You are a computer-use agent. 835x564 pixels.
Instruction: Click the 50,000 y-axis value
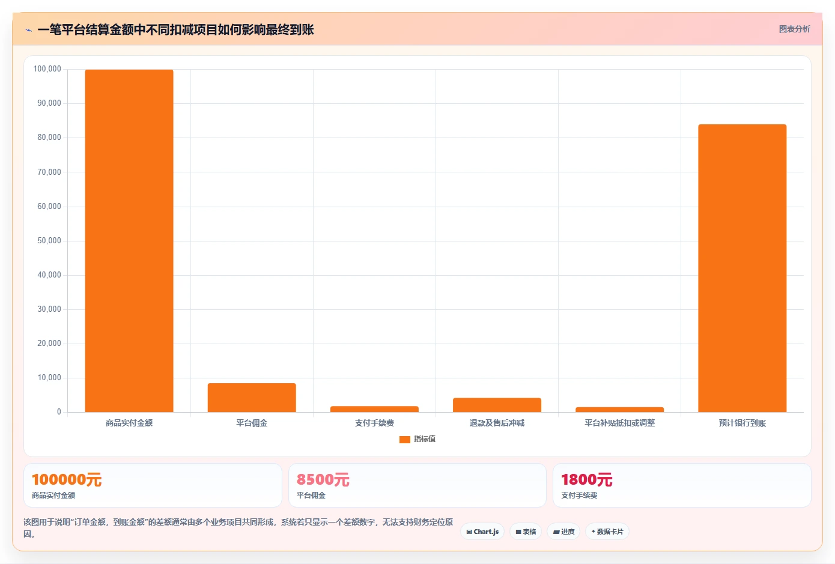click(x=49, y=241)
